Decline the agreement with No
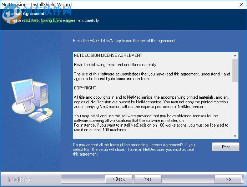The height and width of the screenshot is (187, 247). point(228,179)
